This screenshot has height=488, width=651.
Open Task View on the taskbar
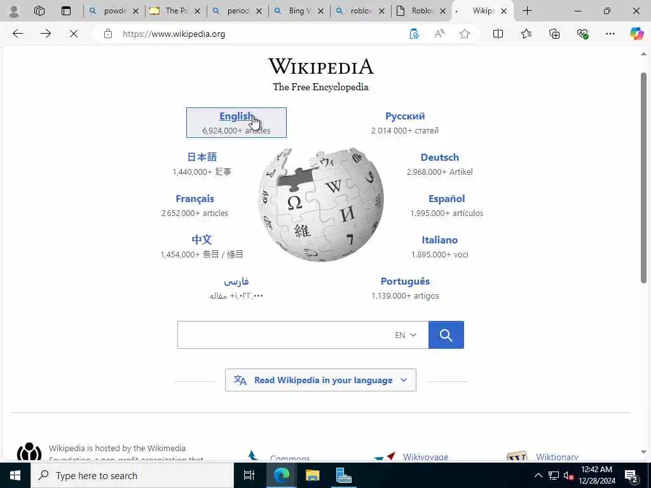coord(249,475)
